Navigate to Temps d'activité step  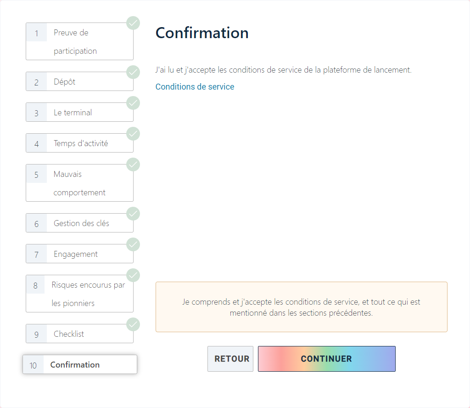pos(79,143)
